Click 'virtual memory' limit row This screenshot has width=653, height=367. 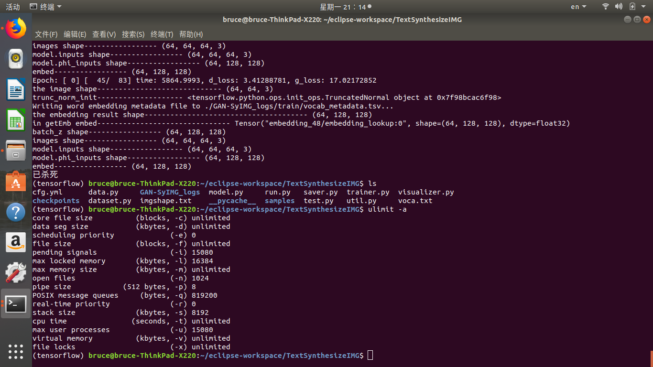(x=131, y=338)
